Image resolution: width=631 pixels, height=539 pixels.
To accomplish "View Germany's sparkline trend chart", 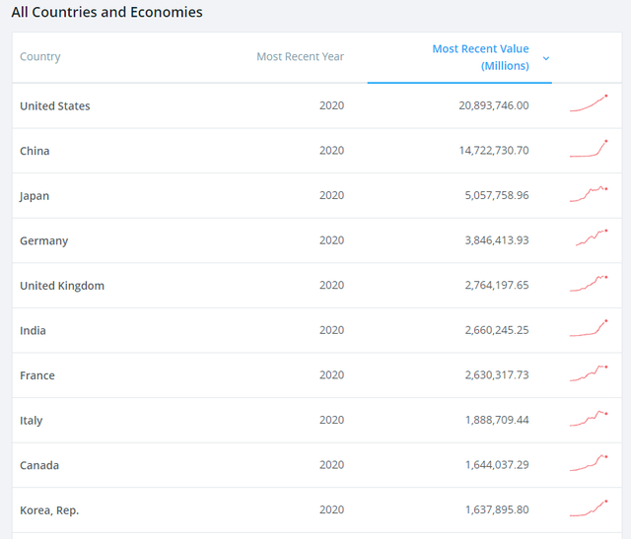I will click(592, 238).
